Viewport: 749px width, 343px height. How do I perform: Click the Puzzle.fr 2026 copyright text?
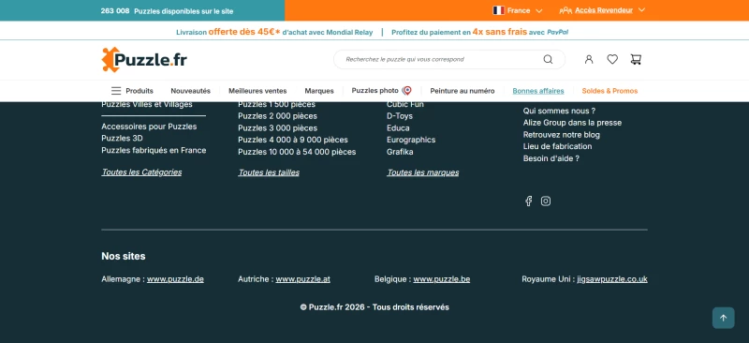coord(374,307)
